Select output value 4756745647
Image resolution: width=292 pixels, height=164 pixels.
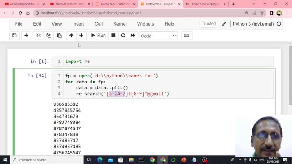click(67, 153)
